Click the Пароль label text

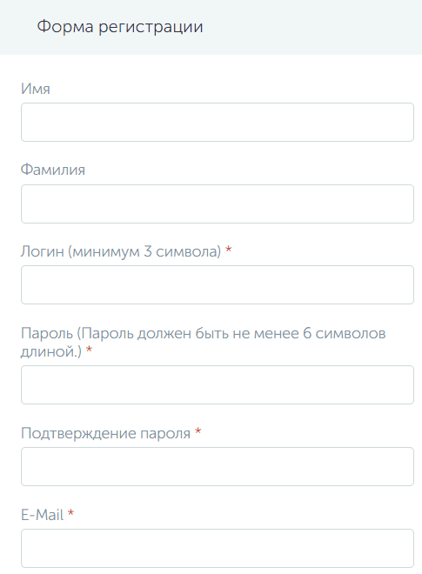(x=47, y=333)
